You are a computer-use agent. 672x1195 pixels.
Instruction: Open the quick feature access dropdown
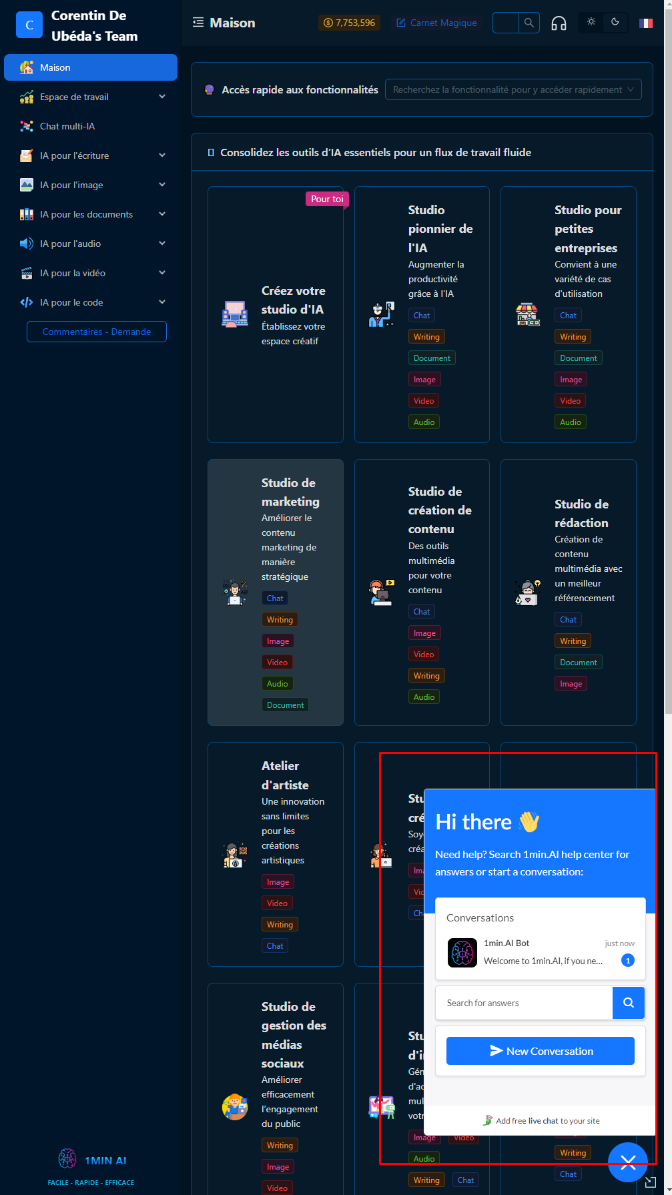[513, 89]
